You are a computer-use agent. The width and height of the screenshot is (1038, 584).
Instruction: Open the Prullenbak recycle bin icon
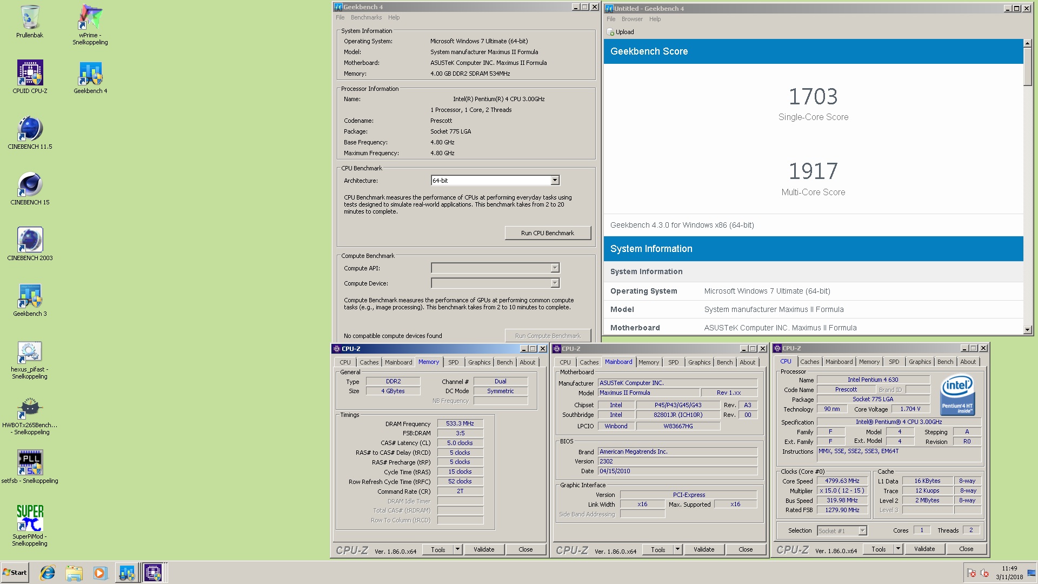click(30, 22)
